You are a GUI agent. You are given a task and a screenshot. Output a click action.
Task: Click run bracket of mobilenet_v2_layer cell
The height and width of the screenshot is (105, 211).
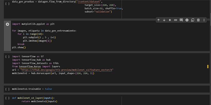[x=7, y=98]
